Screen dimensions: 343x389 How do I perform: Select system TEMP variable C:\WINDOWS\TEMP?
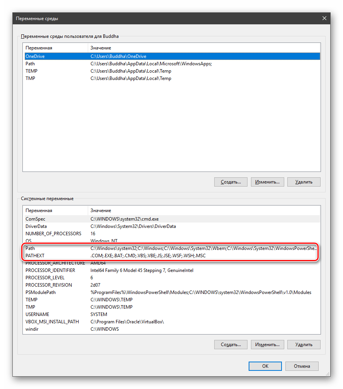(172, 300)
